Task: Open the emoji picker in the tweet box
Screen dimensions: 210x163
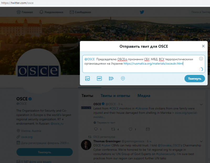Action: (201, 59)
